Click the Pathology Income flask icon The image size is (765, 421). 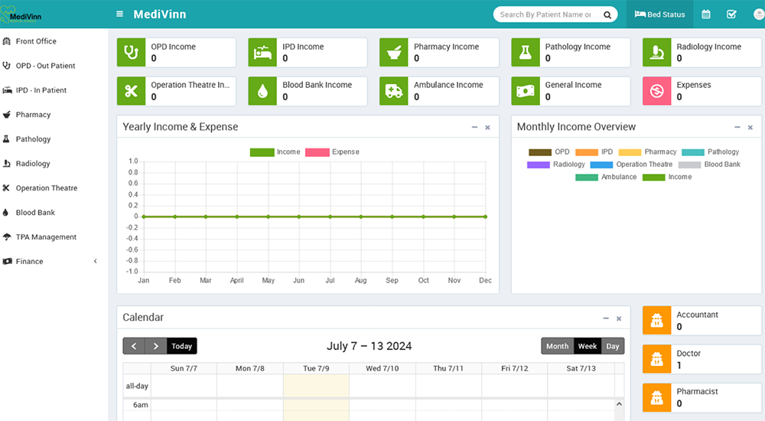[x=525, y=52]
